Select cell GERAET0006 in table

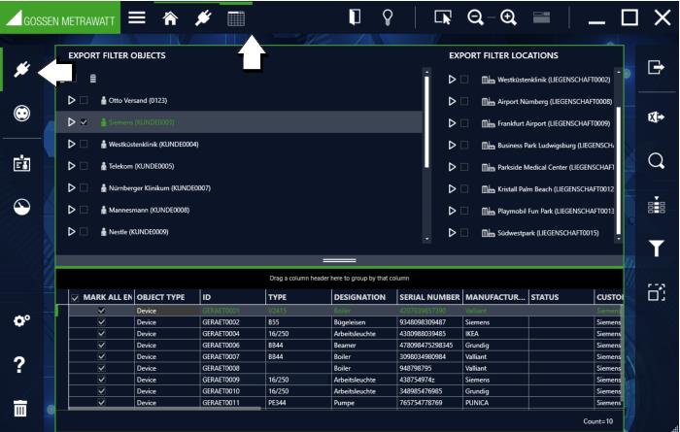[232, 345]
